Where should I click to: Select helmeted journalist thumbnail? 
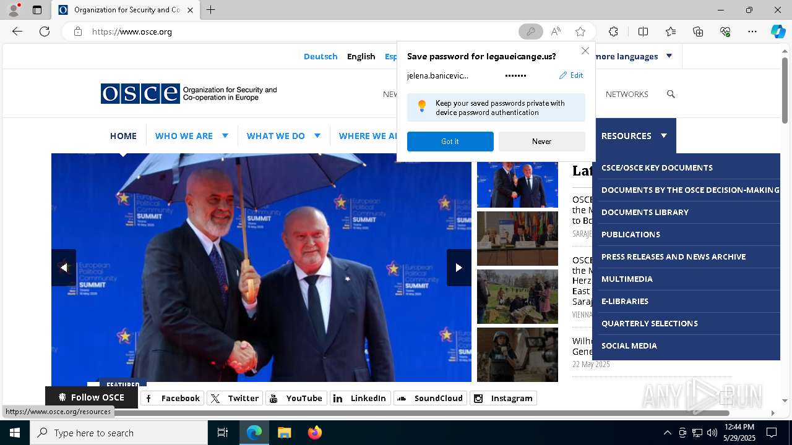click(517, 355)
